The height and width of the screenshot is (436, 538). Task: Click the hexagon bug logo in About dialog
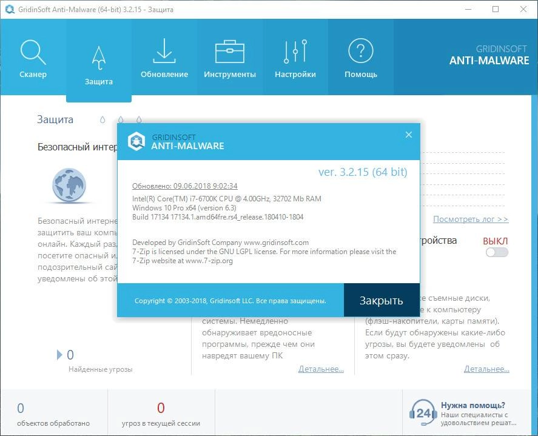[x=136, y=141]
